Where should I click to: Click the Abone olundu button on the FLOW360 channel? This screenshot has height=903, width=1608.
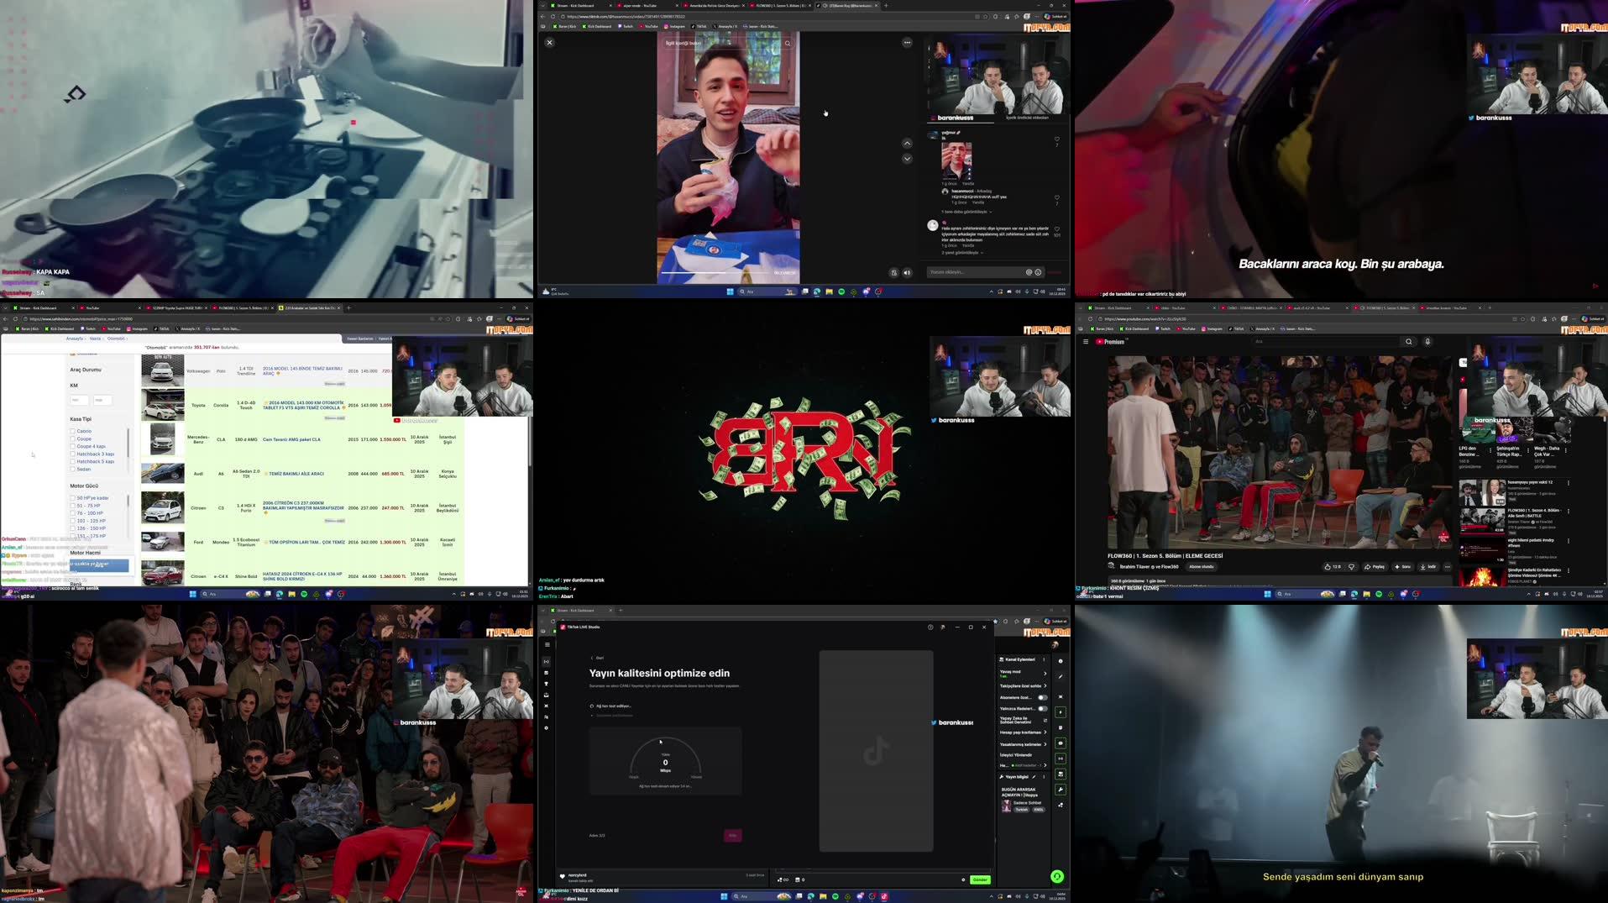tap(1202, 566)
